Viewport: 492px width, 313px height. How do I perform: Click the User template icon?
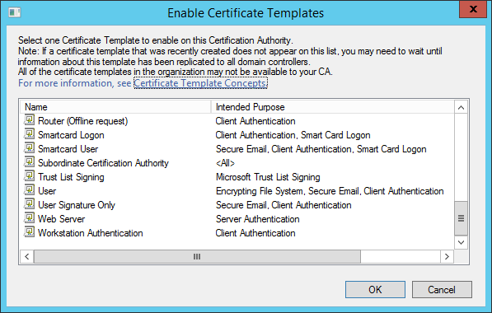coord(29,190)
